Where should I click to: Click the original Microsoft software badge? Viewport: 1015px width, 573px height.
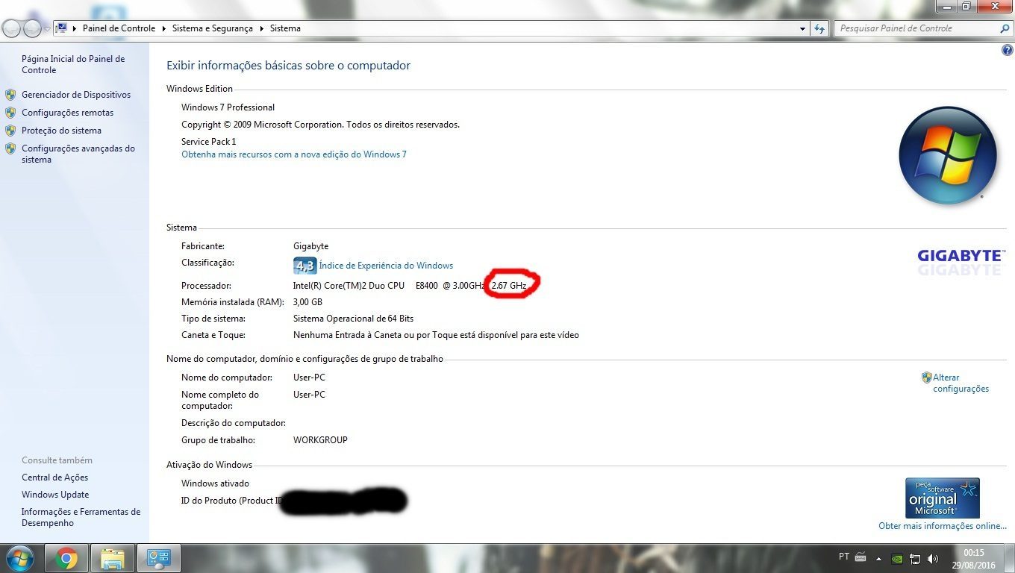943,498
